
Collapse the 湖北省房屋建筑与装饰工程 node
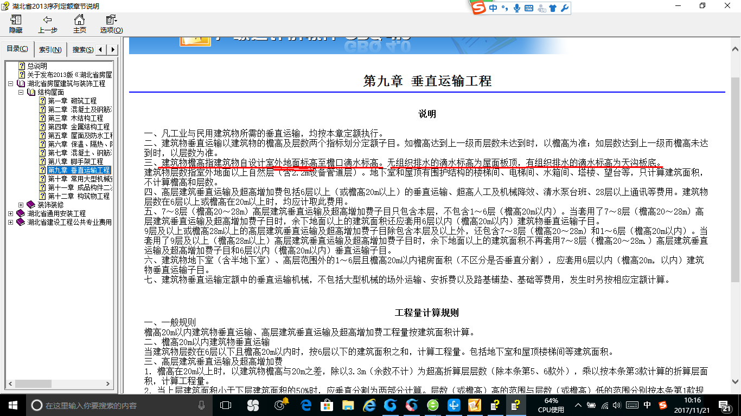11,83
